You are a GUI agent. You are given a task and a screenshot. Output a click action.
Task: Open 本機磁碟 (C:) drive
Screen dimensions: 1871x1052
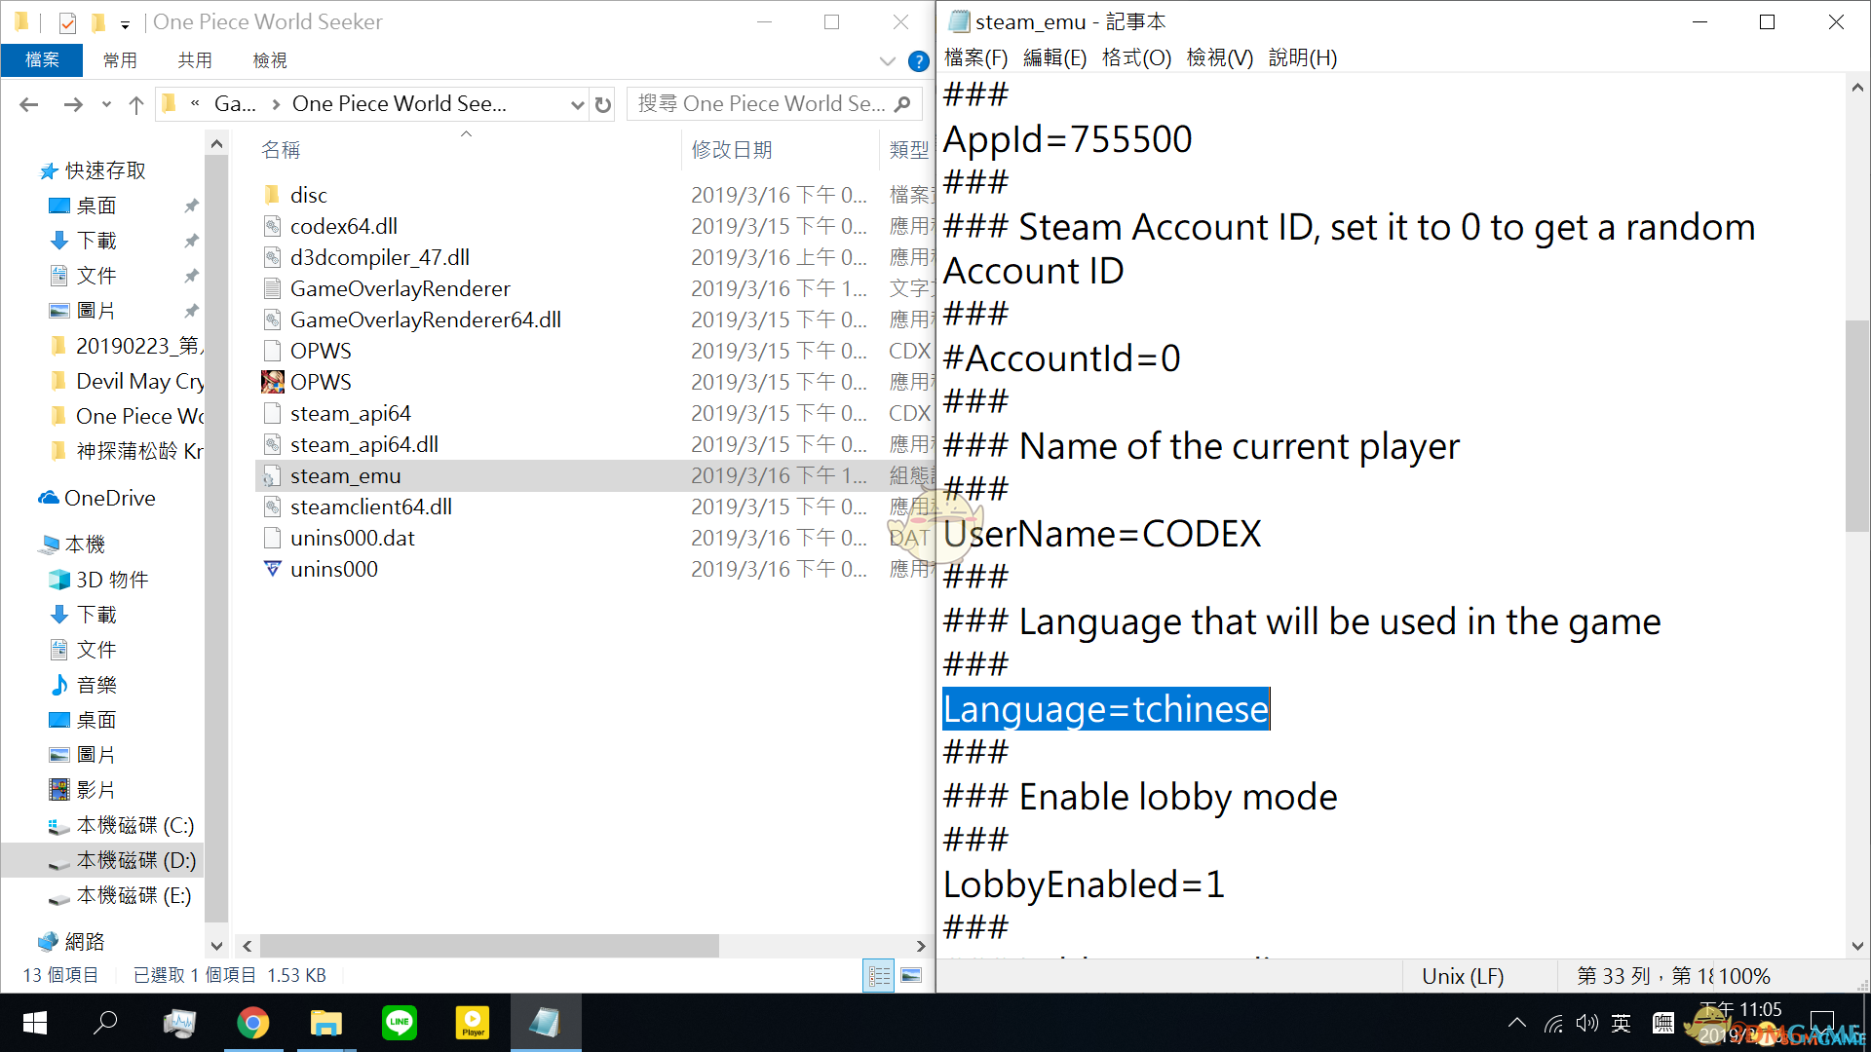coord(134,825)
